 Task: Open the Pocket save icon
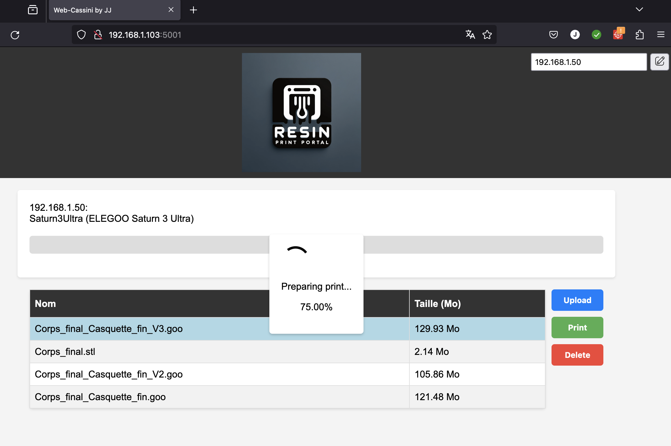tap(554, 35)
